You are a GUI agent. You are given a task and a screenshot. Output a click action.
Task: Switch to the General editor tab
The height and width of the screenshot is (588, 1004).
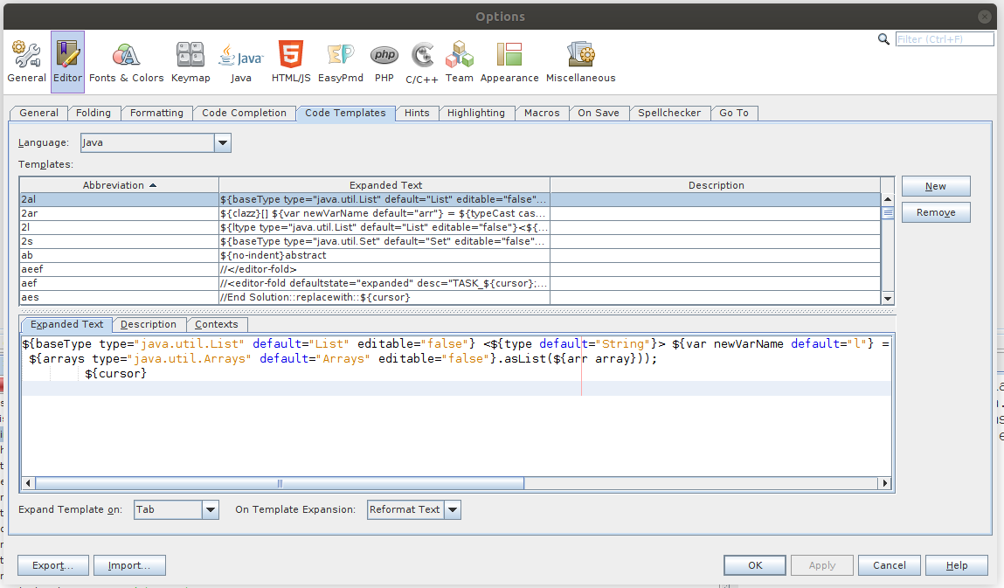coord(38,113)
